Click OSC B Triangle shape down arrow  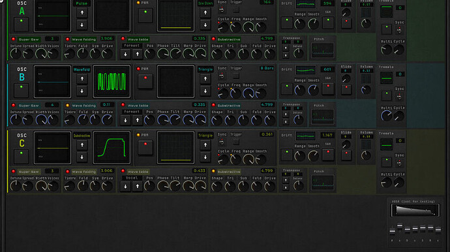tap(205, 91)
